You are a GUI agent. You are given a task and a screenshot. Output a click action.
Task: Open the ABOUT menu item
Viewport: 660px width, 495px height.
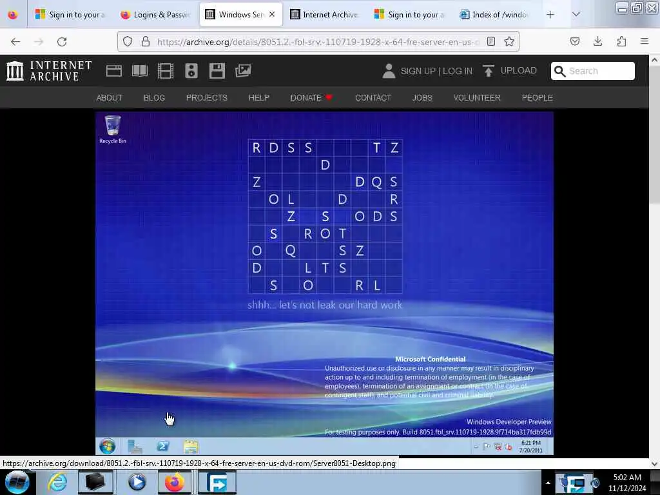110,98
